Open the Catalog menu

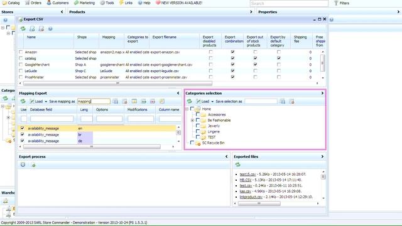11,3
